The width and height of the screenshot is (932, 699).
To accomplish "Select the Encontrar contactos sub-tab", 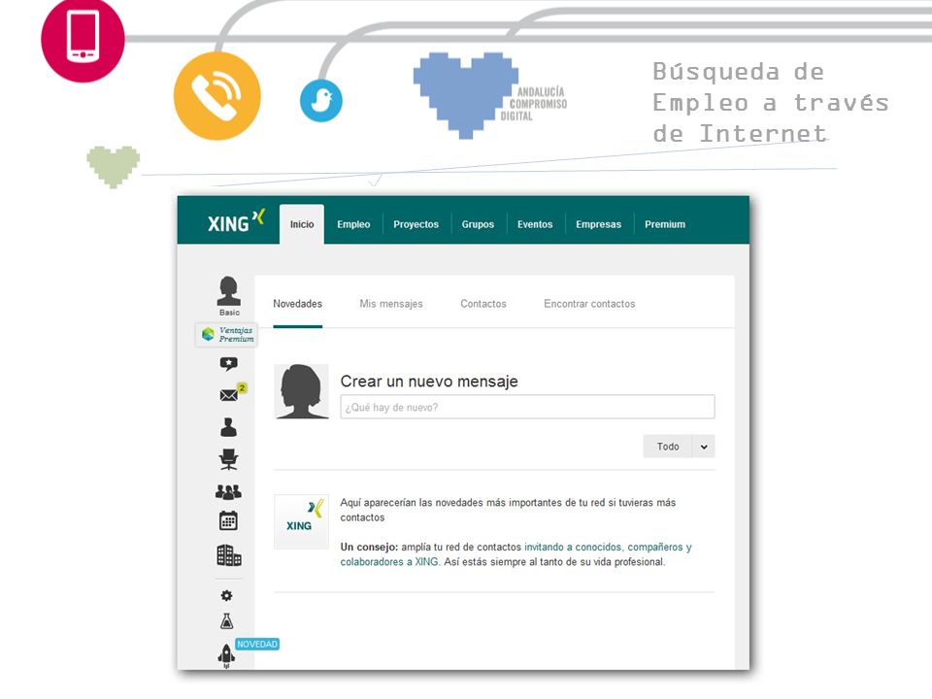I will pyautogui.click(x=589, y=304).
